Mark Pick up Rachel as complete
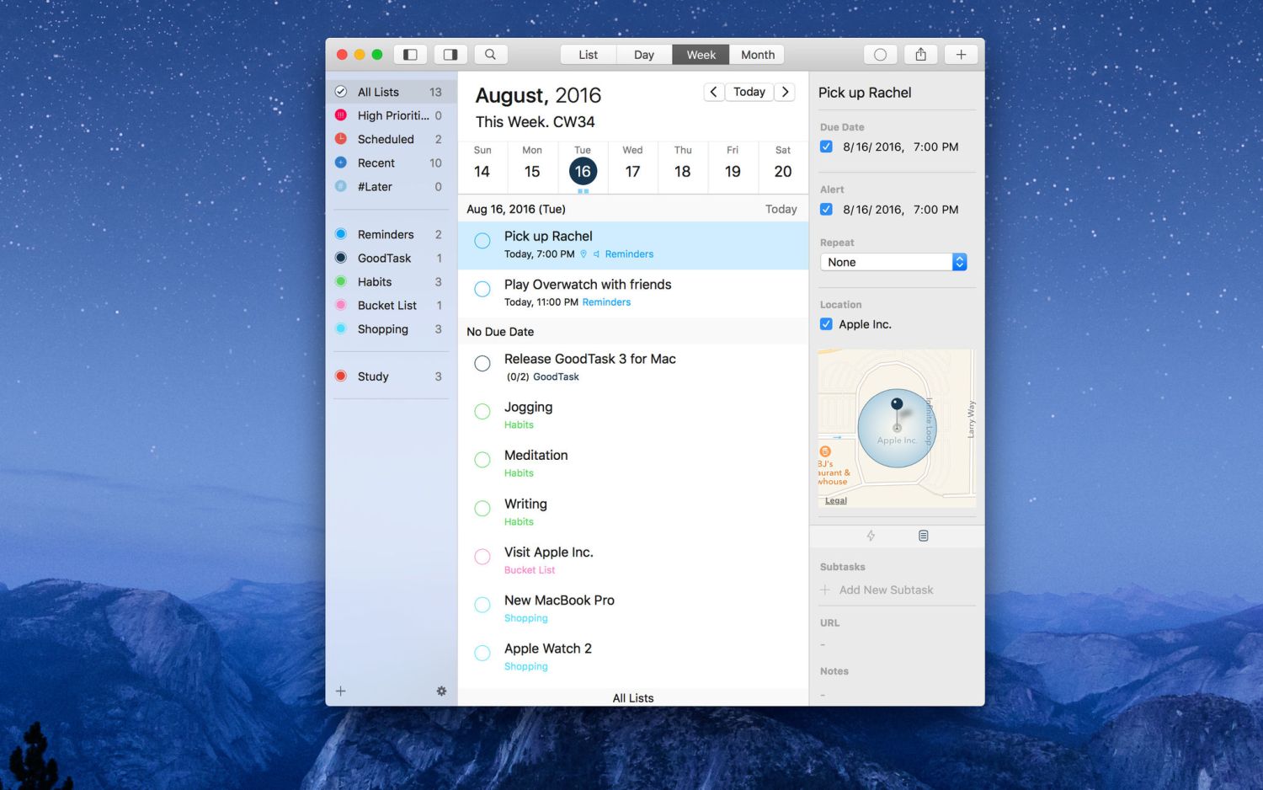This screenshot has height=790, width=1263. [x=482, y=241]
